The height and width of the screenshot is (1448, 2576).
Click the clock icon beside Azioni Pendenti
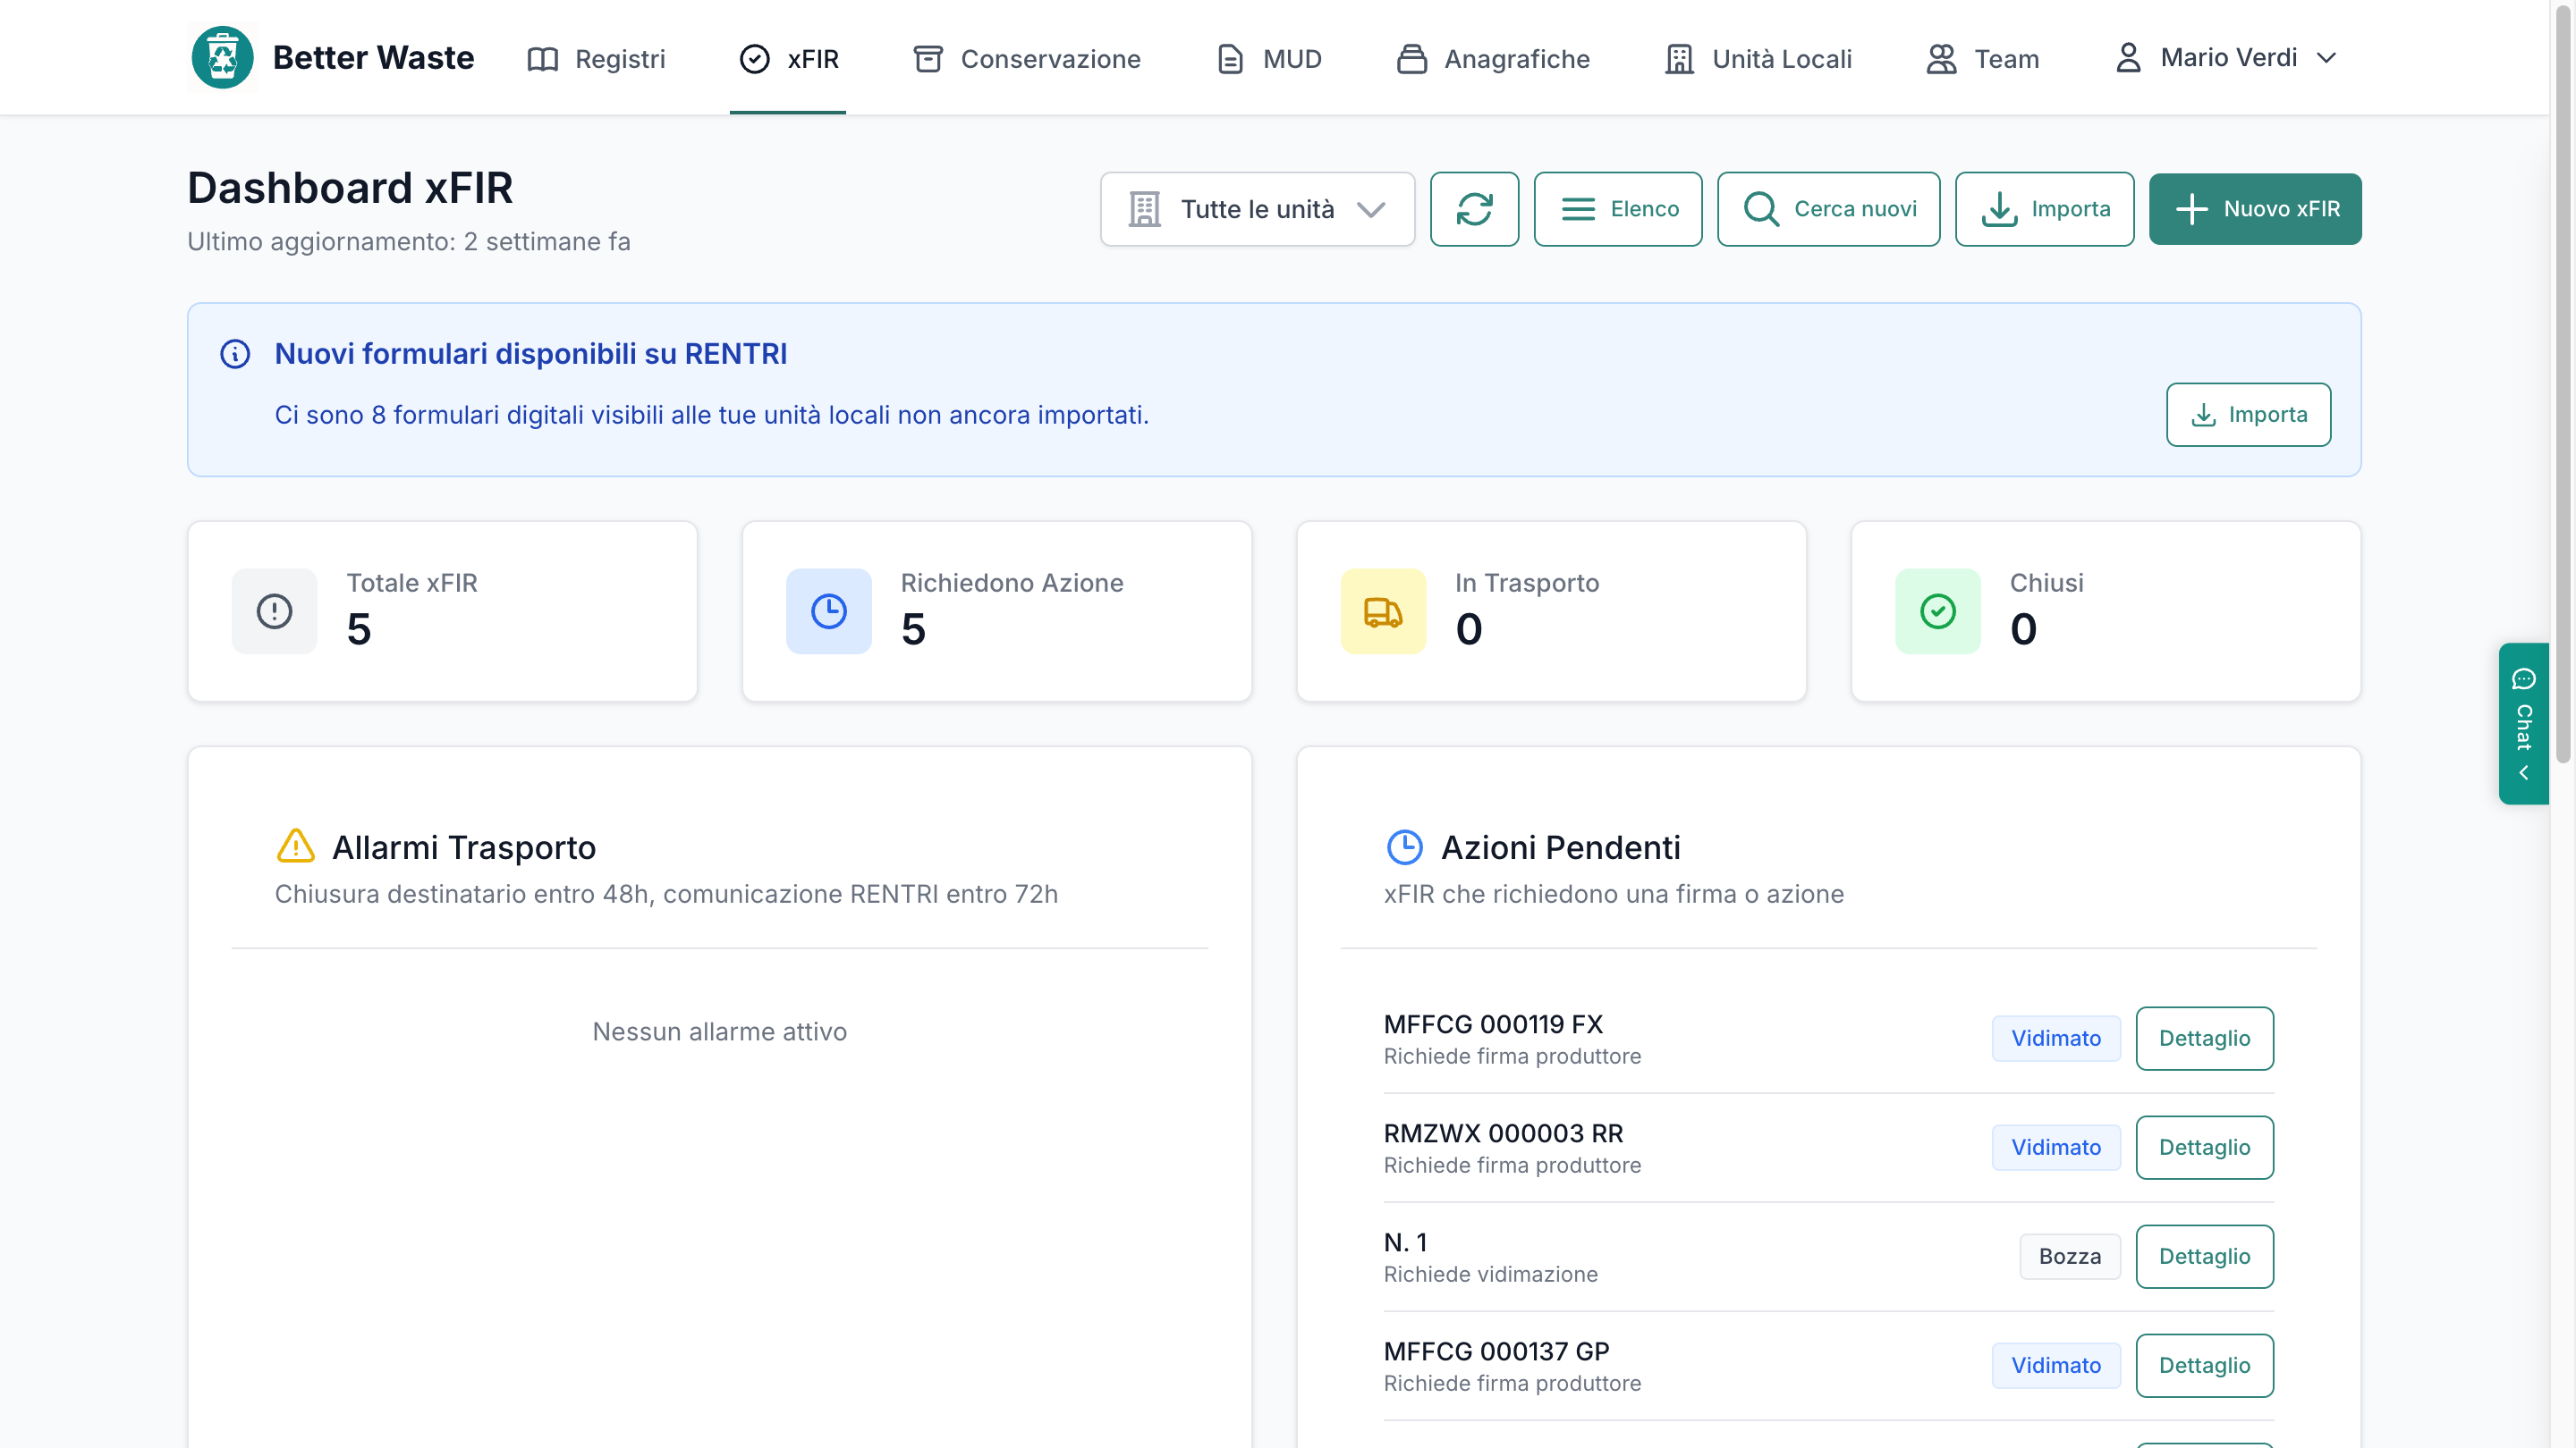(1405, 846)
